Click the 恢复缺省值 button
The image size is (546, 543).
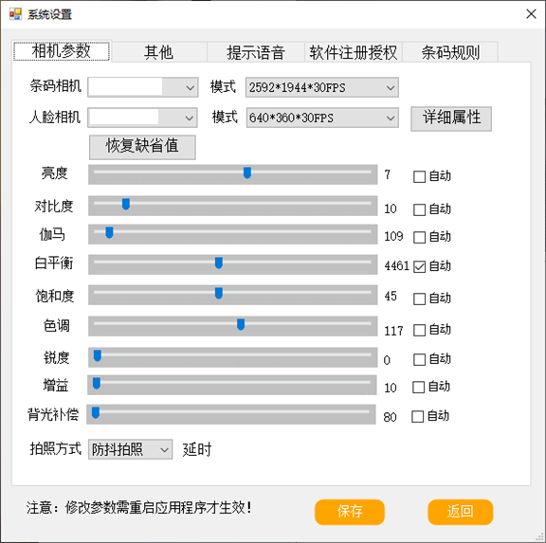tap(142, 147)
